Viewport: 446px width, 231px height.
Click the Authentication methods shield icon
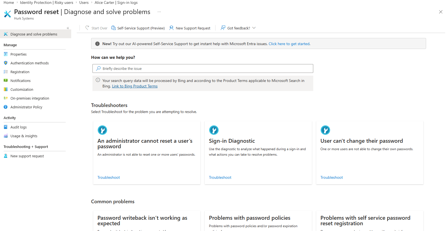point(6,63)
